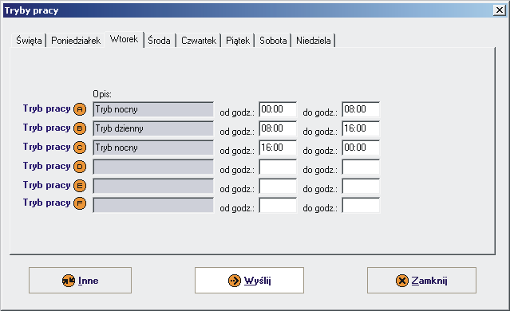Click od godz. field of Tryb pracy F
This screenshot has height=311, width=510.
pos(278,206)
